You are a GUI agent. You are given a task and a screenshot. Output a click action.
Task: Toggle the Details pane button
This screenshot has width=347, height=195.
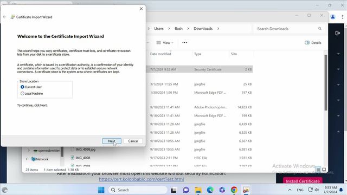313,43
